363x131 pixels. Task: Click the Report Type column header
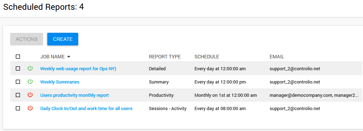165,57
